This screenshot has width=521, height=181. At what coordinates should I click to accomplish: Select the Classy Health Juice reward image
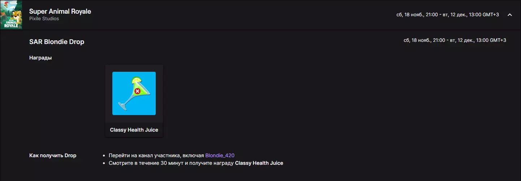pos(134,93)
